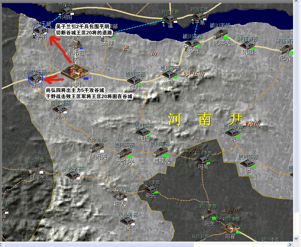This screenshot has width=301, height=247.
Task: Select the 雒阳 capital city icon
Action: [75, 72]
